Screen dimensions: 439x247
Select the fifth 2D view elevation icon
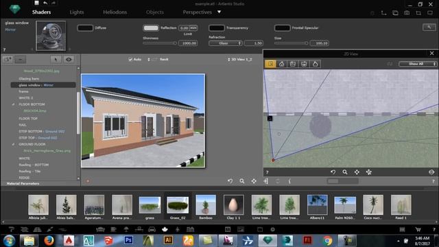point(315,64)
